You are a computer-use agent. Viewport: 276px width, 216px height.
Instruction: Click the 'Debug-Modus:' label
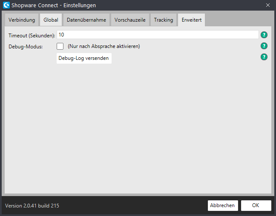click(26, 47)
